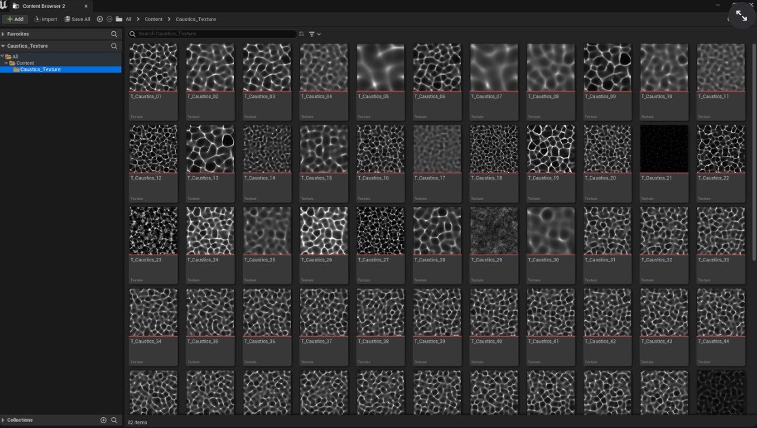Close the Content Browser 2 tab

(86, 6)
